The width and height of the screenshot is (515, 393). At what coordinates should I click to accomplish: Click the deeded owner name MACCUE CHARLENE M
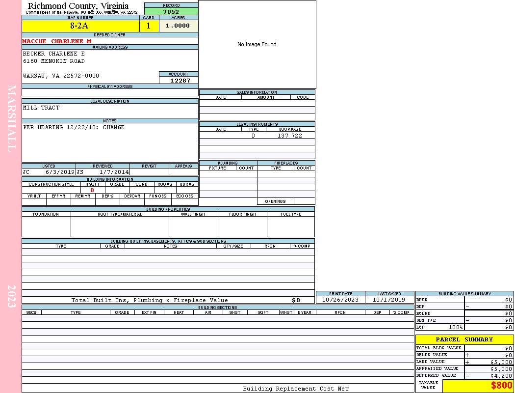(x=57, y=41)
